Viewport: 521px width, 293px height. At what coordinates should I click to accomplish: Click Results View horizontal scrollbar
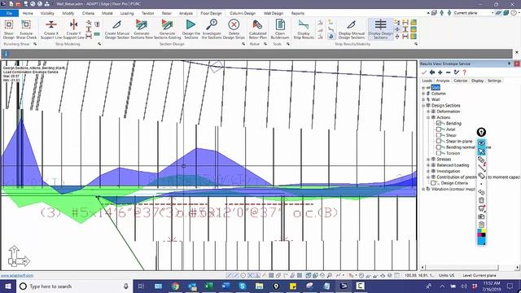(x=462, y=267)
